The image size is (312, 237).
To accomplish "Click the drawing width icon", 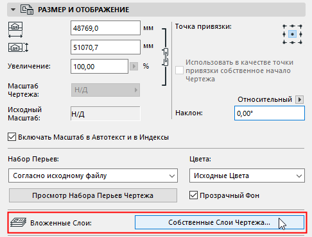I will click(15, 29).
